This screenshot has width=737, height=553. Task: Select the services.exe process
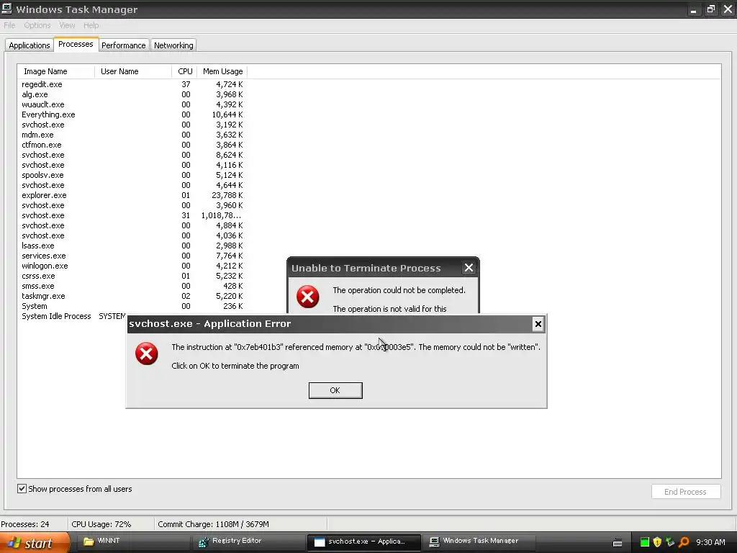[x=132, y=256]
